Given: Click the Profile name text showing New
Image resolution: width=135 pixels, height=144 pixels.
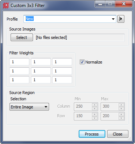Looking at the screenshot, I should point(29,19).
